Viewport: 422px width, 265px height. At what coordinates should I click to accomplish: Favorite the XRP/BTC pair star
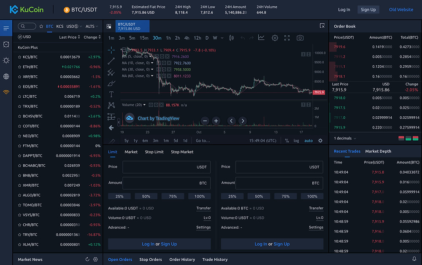pyautogui.click(x=19, y=77)
